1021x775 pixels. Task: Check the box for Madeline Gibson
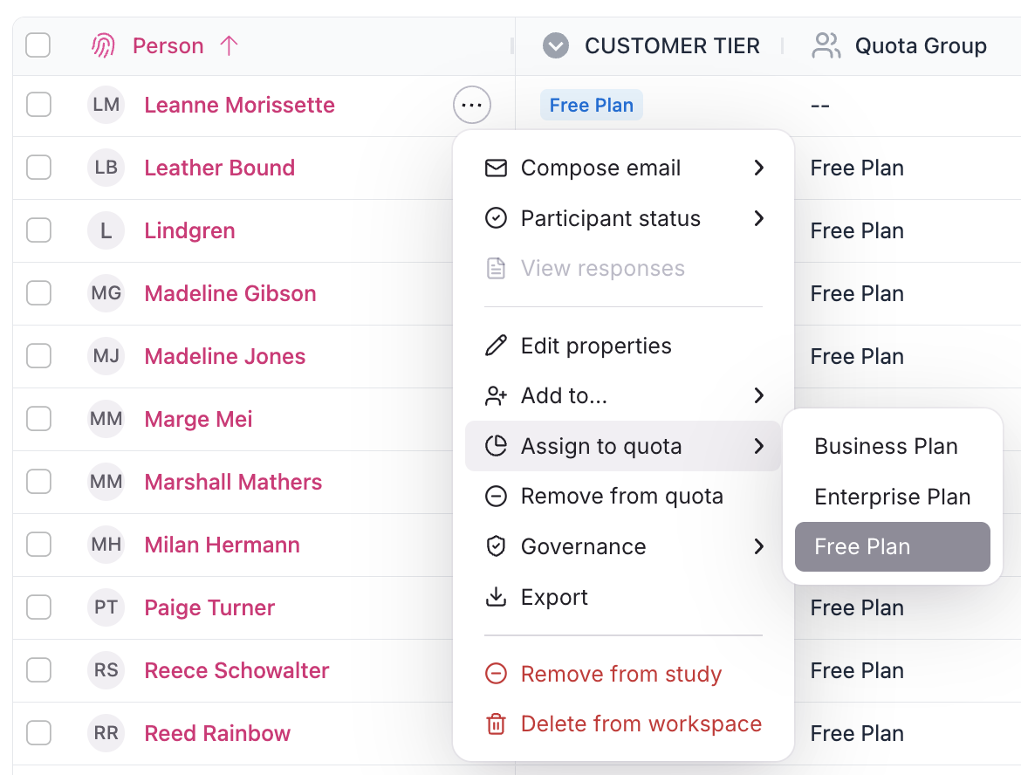pos(38,294)
